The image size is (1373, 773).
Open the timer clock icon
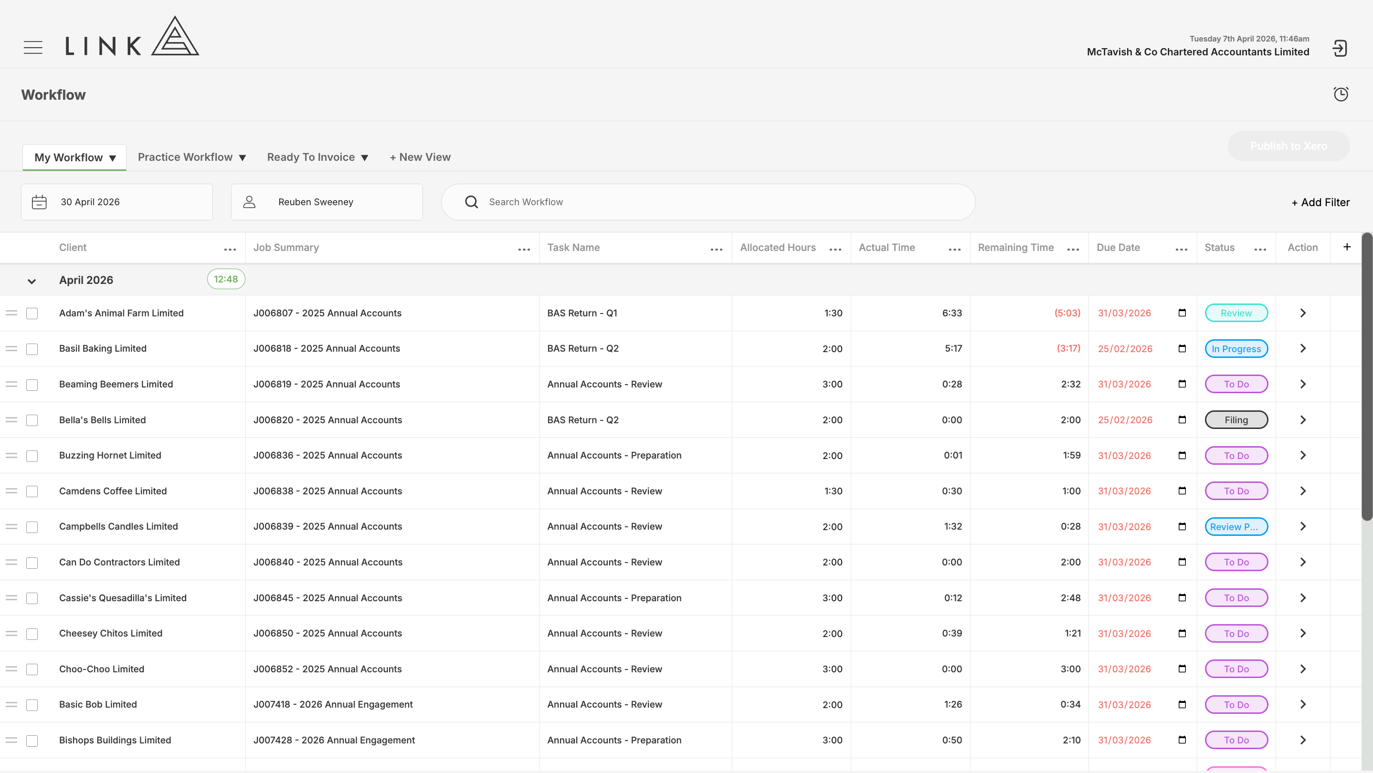[x=1341, y=94]
